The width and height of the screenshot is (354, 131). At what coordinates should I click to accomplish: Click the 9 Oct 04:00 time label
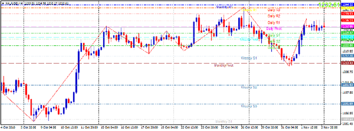pos(48,127)
